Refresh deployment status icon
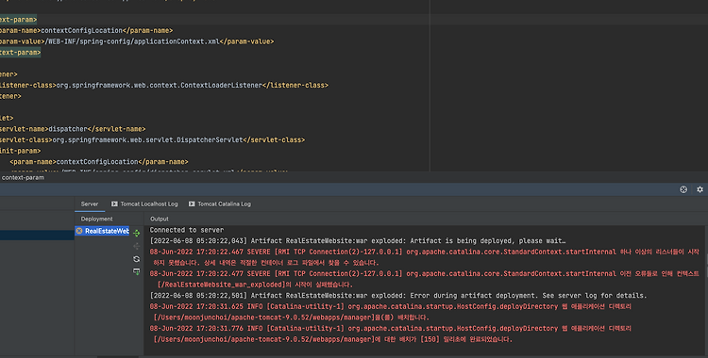The height and width of the screenshot is (358, 708). click(137, 259)
